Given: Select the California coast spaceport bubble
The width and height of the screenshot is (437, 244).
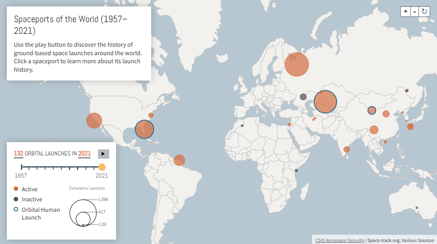Looking at the screenshot, I should (x=94, y=120).
